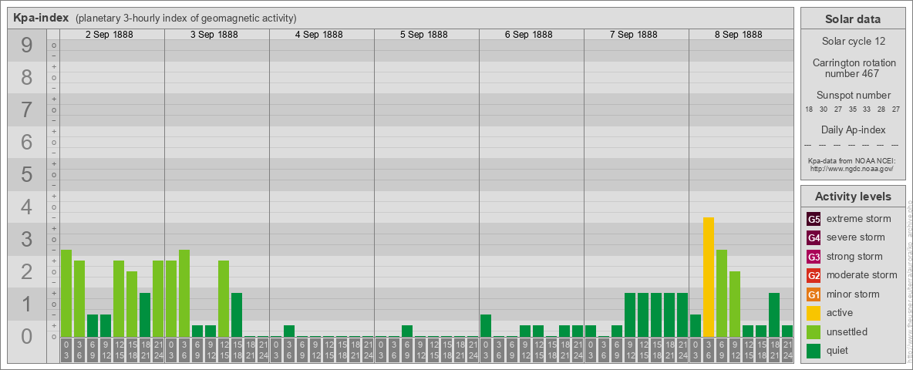Select the G3 strong storm badge
913x370 pixels.
814,257
